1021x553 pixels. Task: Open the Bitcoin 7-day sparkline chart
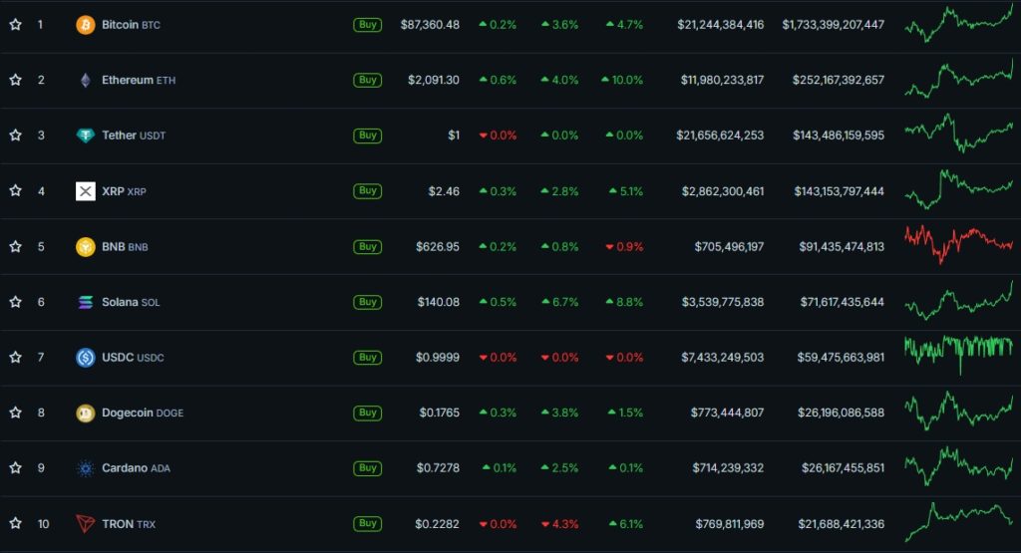coord(958,24)
